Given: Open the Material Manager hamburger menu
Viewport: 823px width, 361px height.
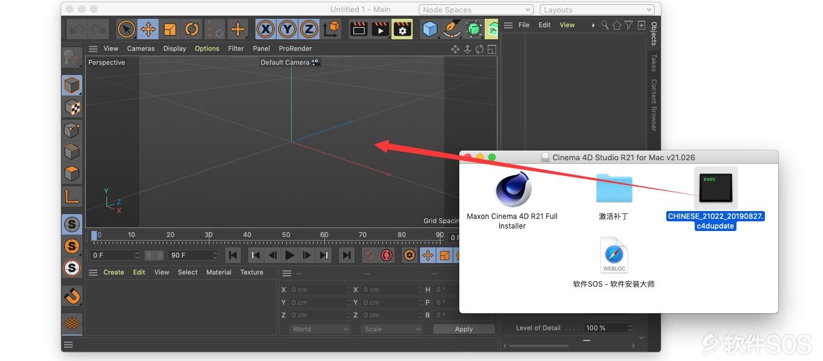Looking at the screenshot, I should (93, 273).
